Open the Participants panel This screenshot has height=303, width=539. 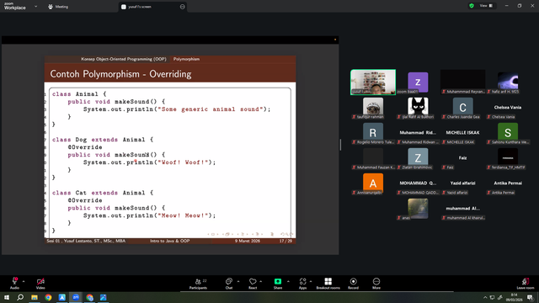click(199, 284)
